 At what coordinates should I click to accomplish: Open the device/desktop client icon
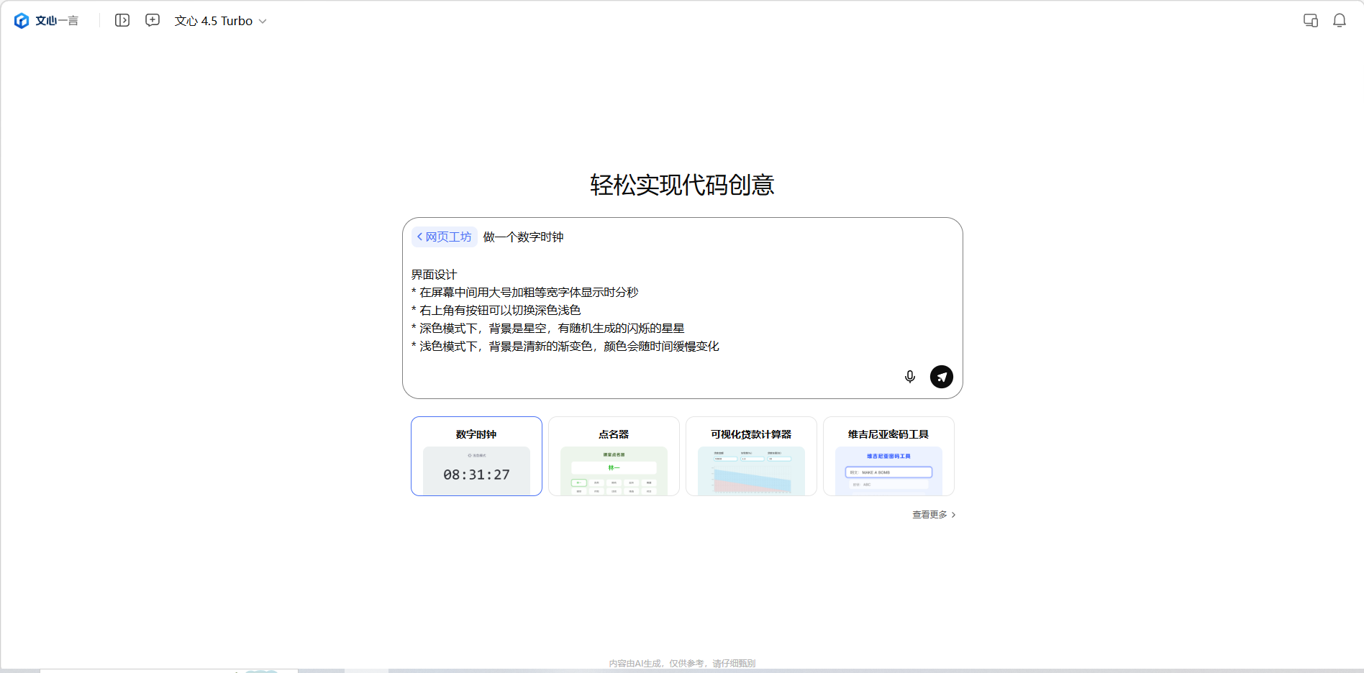click(1311, 20)
